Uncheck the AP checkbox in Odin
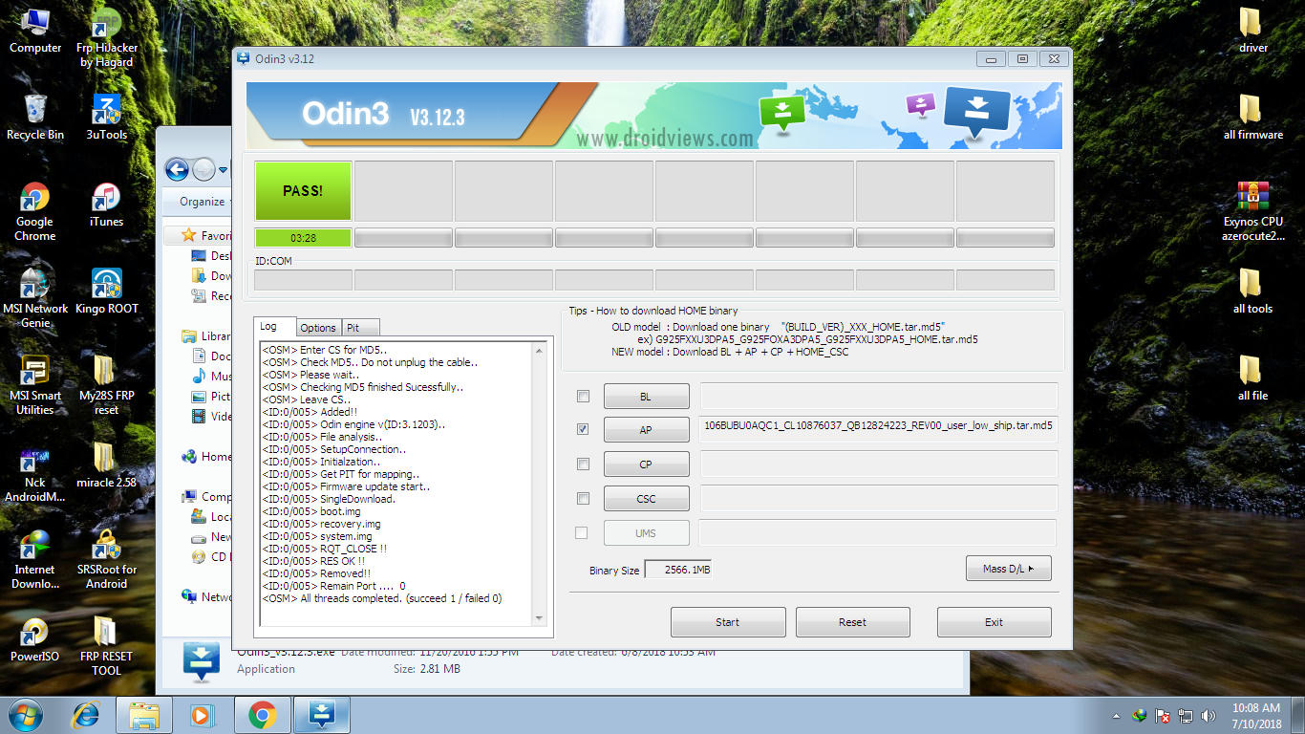This screenshot has height=734, width=1305. [583, 429]
